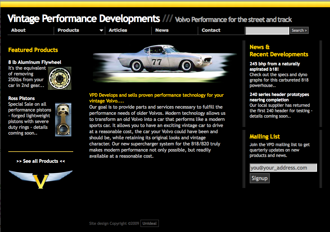The image size is (330, 232).
Task: Select the Special Sale on all performance pistons text
Action: [30, 119]
